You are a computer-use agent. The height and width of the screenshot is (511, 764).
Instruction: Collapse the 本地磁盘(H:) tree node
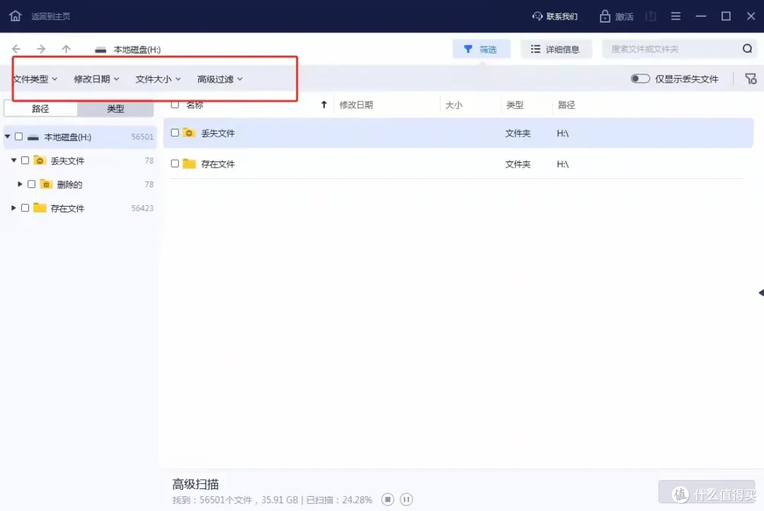(7, 137)
